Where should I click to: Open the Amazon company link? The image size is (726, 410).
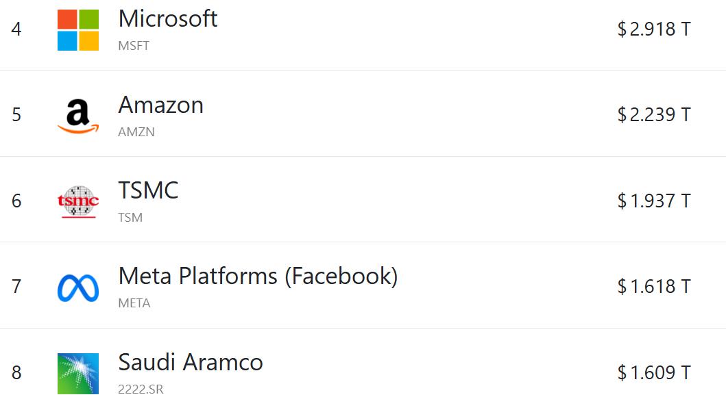[161, 105]
